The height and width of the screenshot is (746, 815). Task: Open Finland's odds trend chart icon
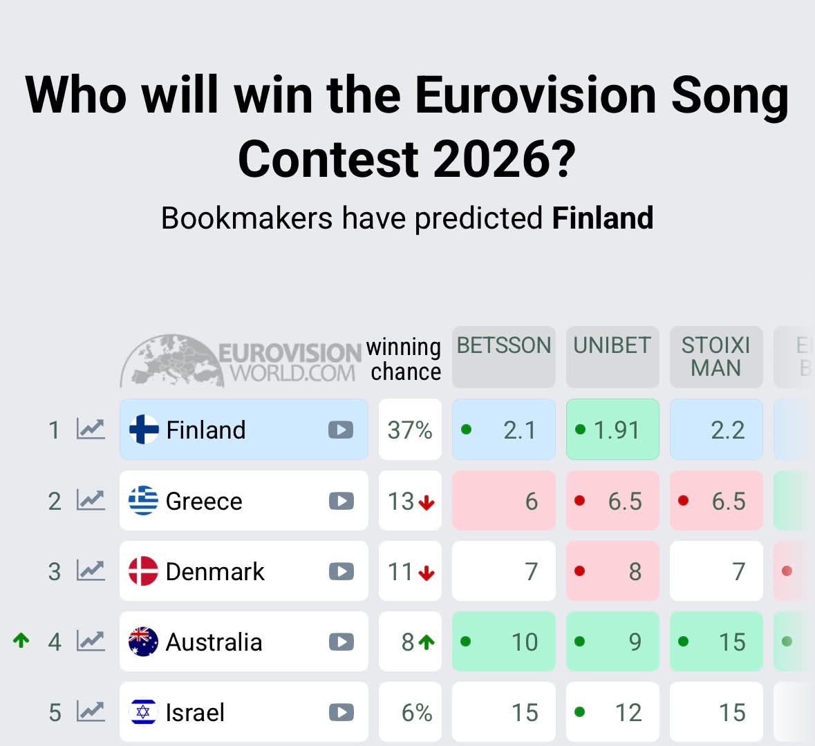(91, 429)
